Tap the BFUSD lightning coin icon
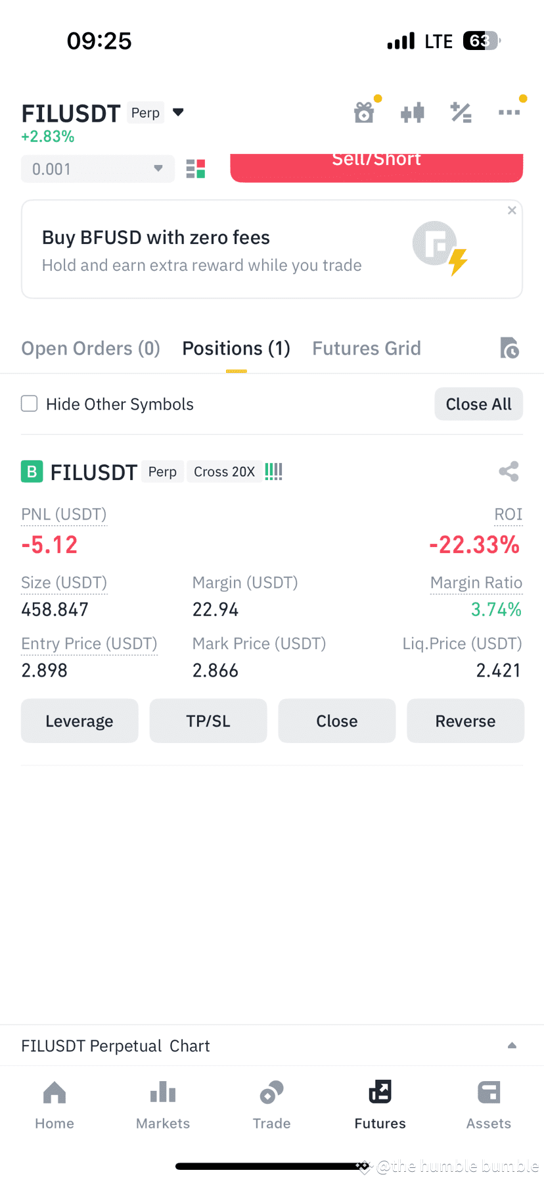Viewport: 544px width, 1181px height. point(440,249)
